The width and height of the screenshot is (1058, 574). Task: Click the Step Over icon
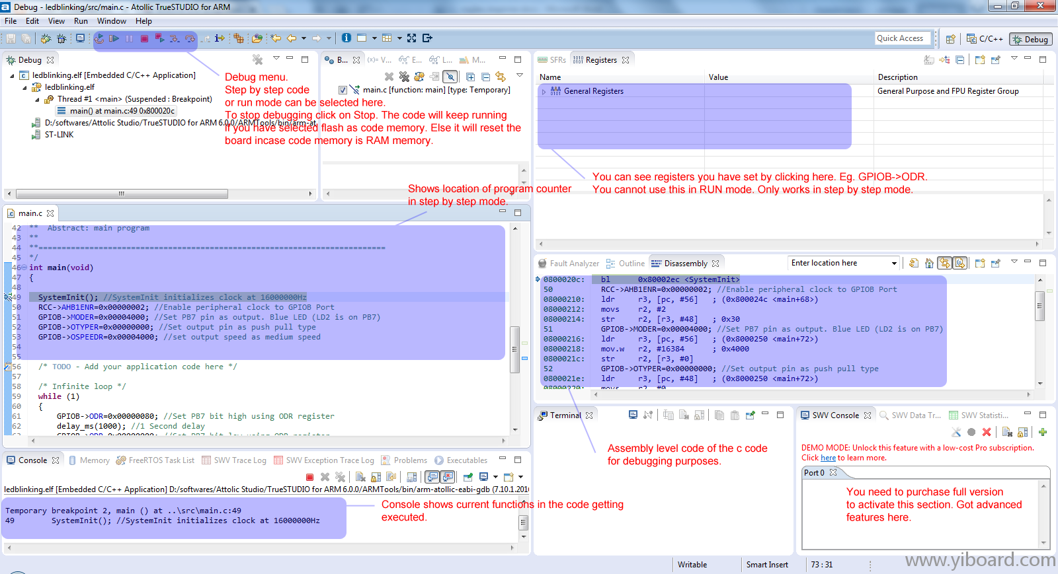point(190,38)
